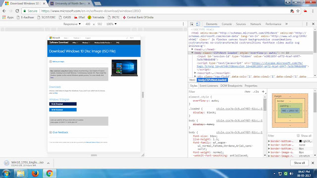Screen dimensions: 317x178
Task: Select the html breadcrumb
Action: 192,80
